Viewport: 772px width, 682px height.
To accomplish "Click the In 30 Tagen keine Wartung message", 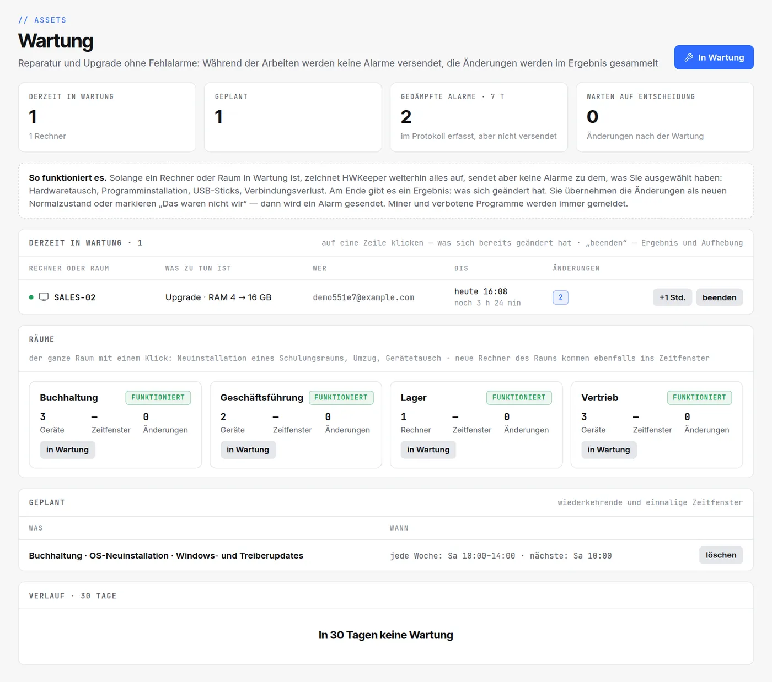I will [386, 635].
